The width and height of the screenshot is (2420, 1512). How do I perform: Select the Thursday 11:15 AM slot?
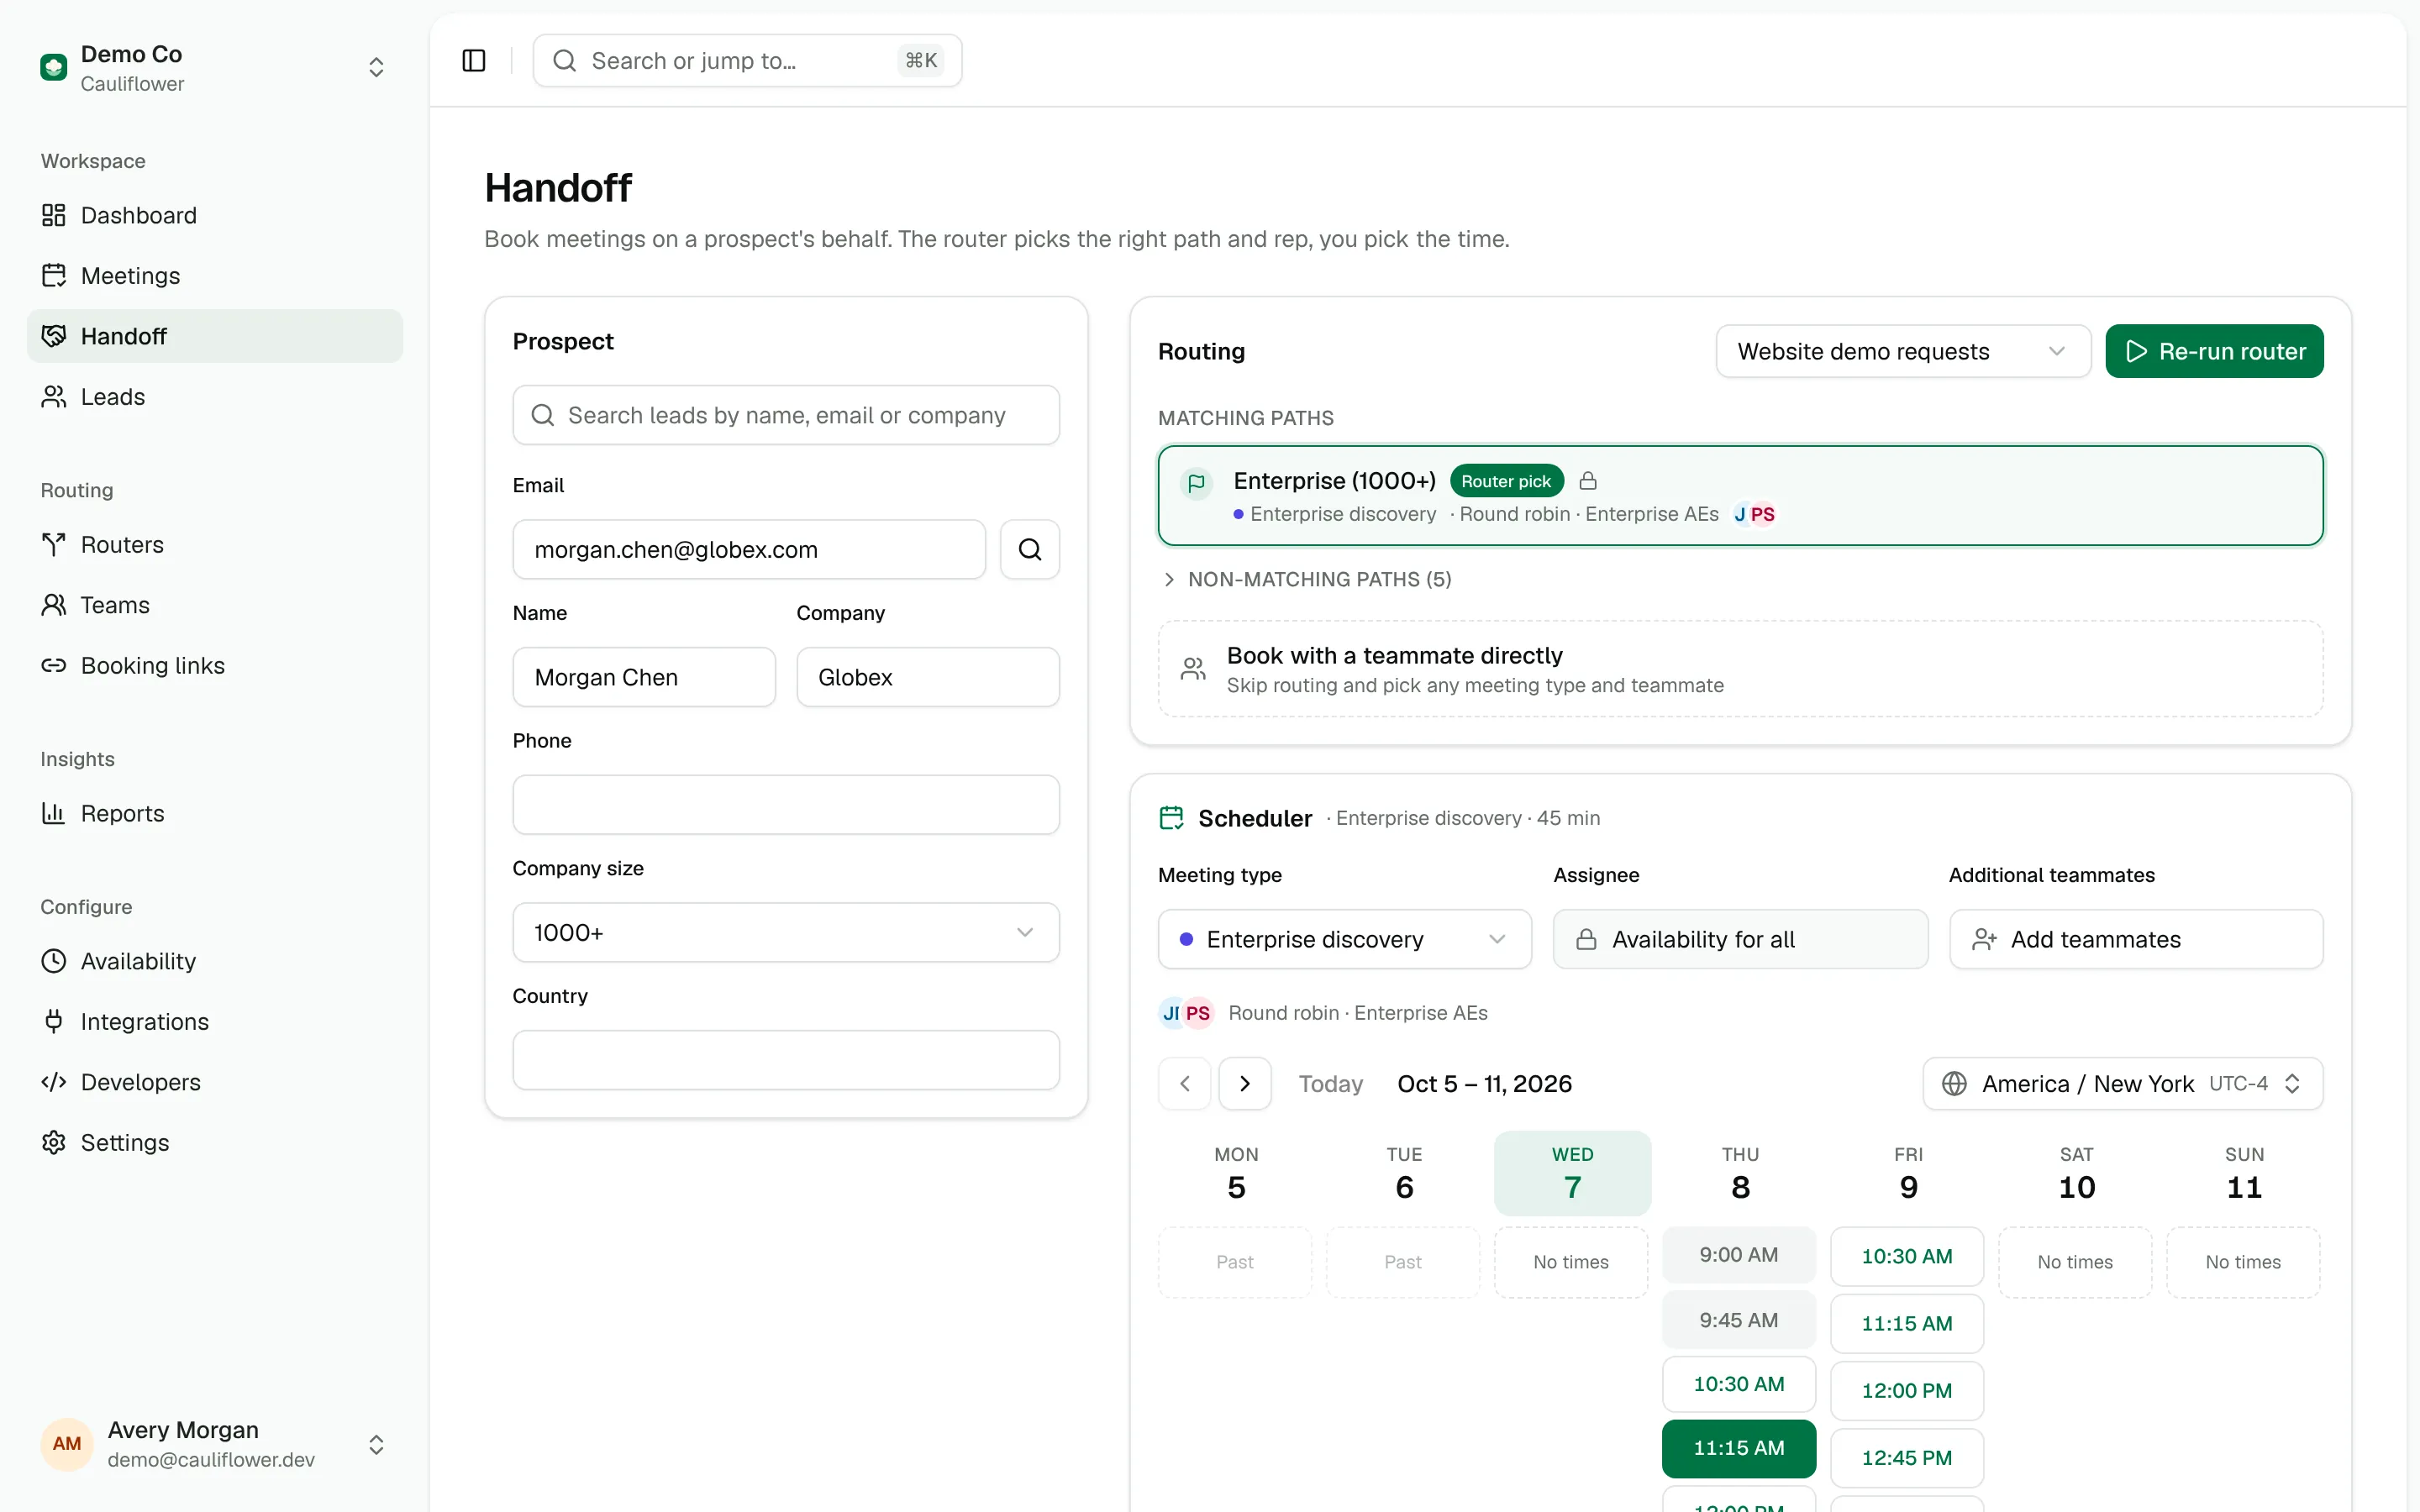pyautogui.click(x=1739, y=1448)
